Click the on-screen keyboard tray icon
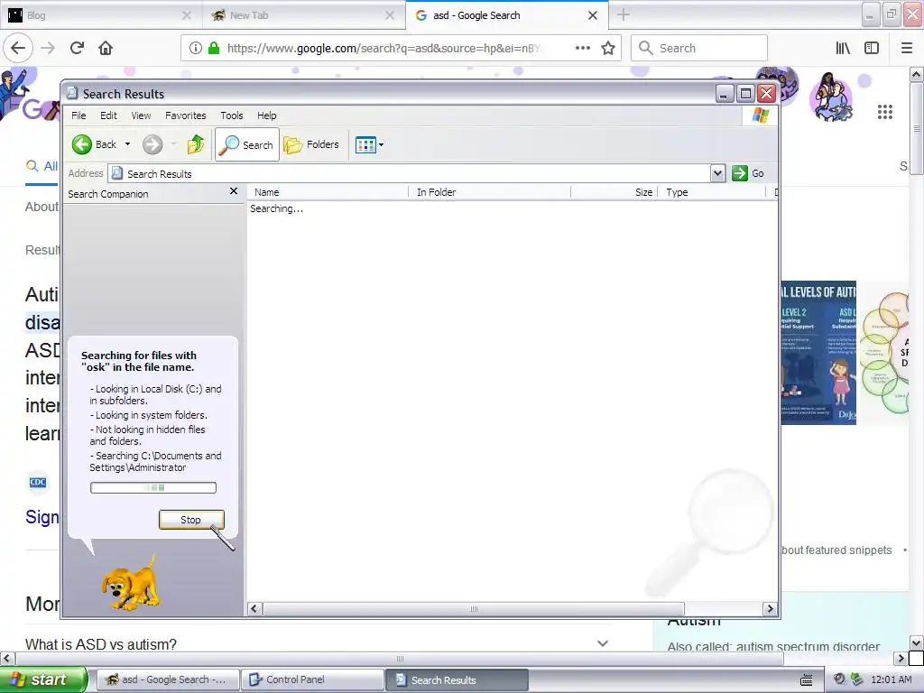This screenshot has width=924, height=693. [x=806, y=679]
